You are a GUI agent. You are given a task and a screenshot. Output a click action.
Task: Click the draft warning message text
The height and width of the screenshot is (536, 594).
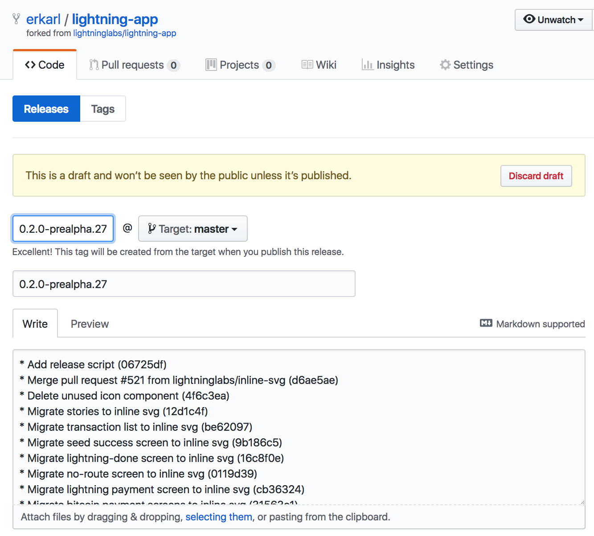click(x=188, y=176)
